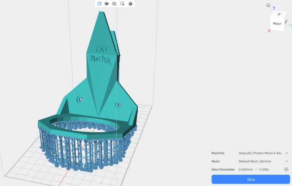
Task: Click the RIGHT face of the view cube
Action: coord(277,24)
